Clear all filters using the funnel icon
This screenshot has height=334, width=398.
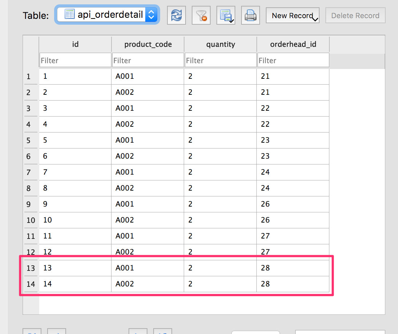coord(201,16)
